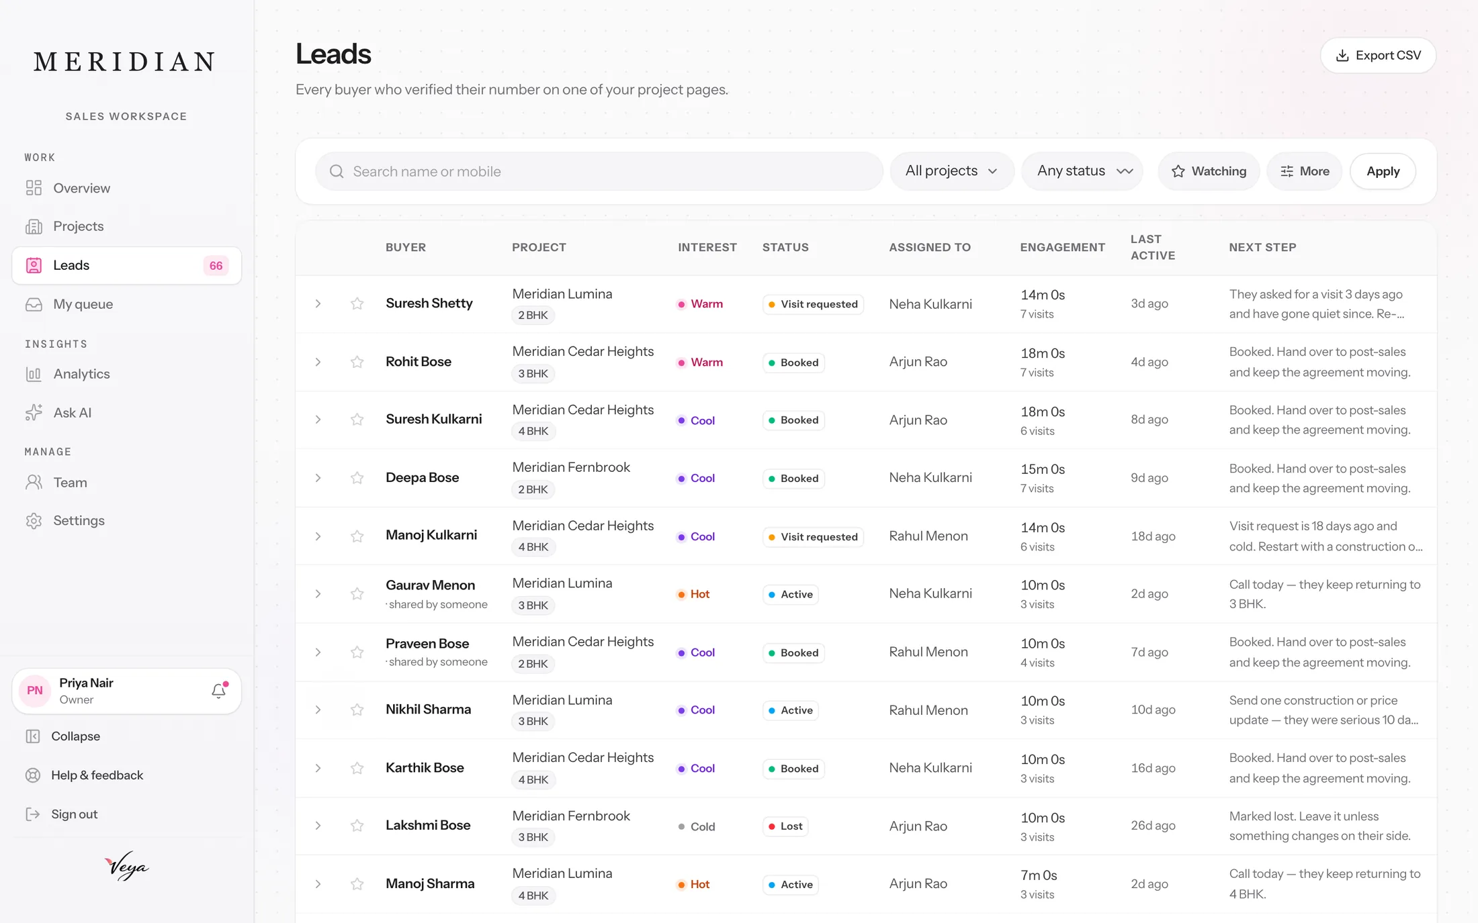Click the Export CSV button

click(1378, 55)
